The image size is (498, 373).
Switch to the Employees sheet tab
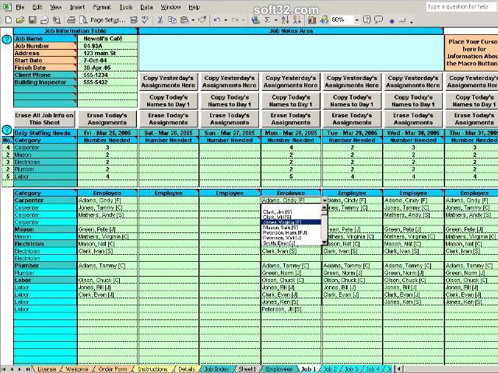point(279,369)
